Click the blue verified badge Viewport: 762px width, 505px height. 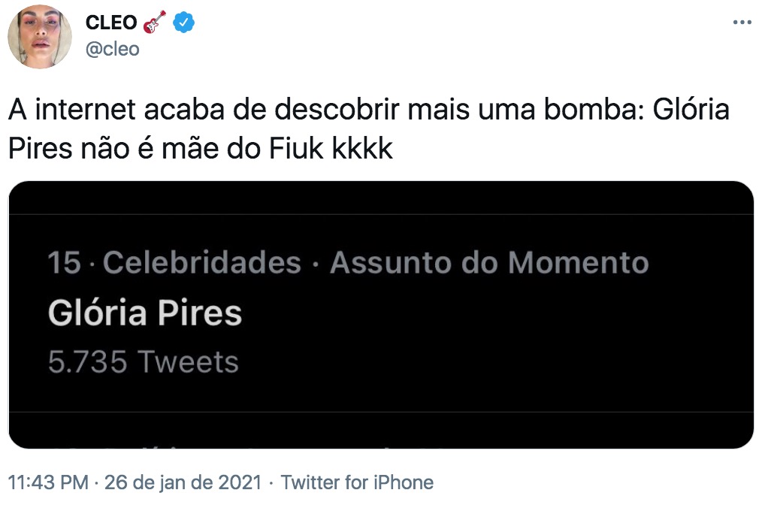184,23
